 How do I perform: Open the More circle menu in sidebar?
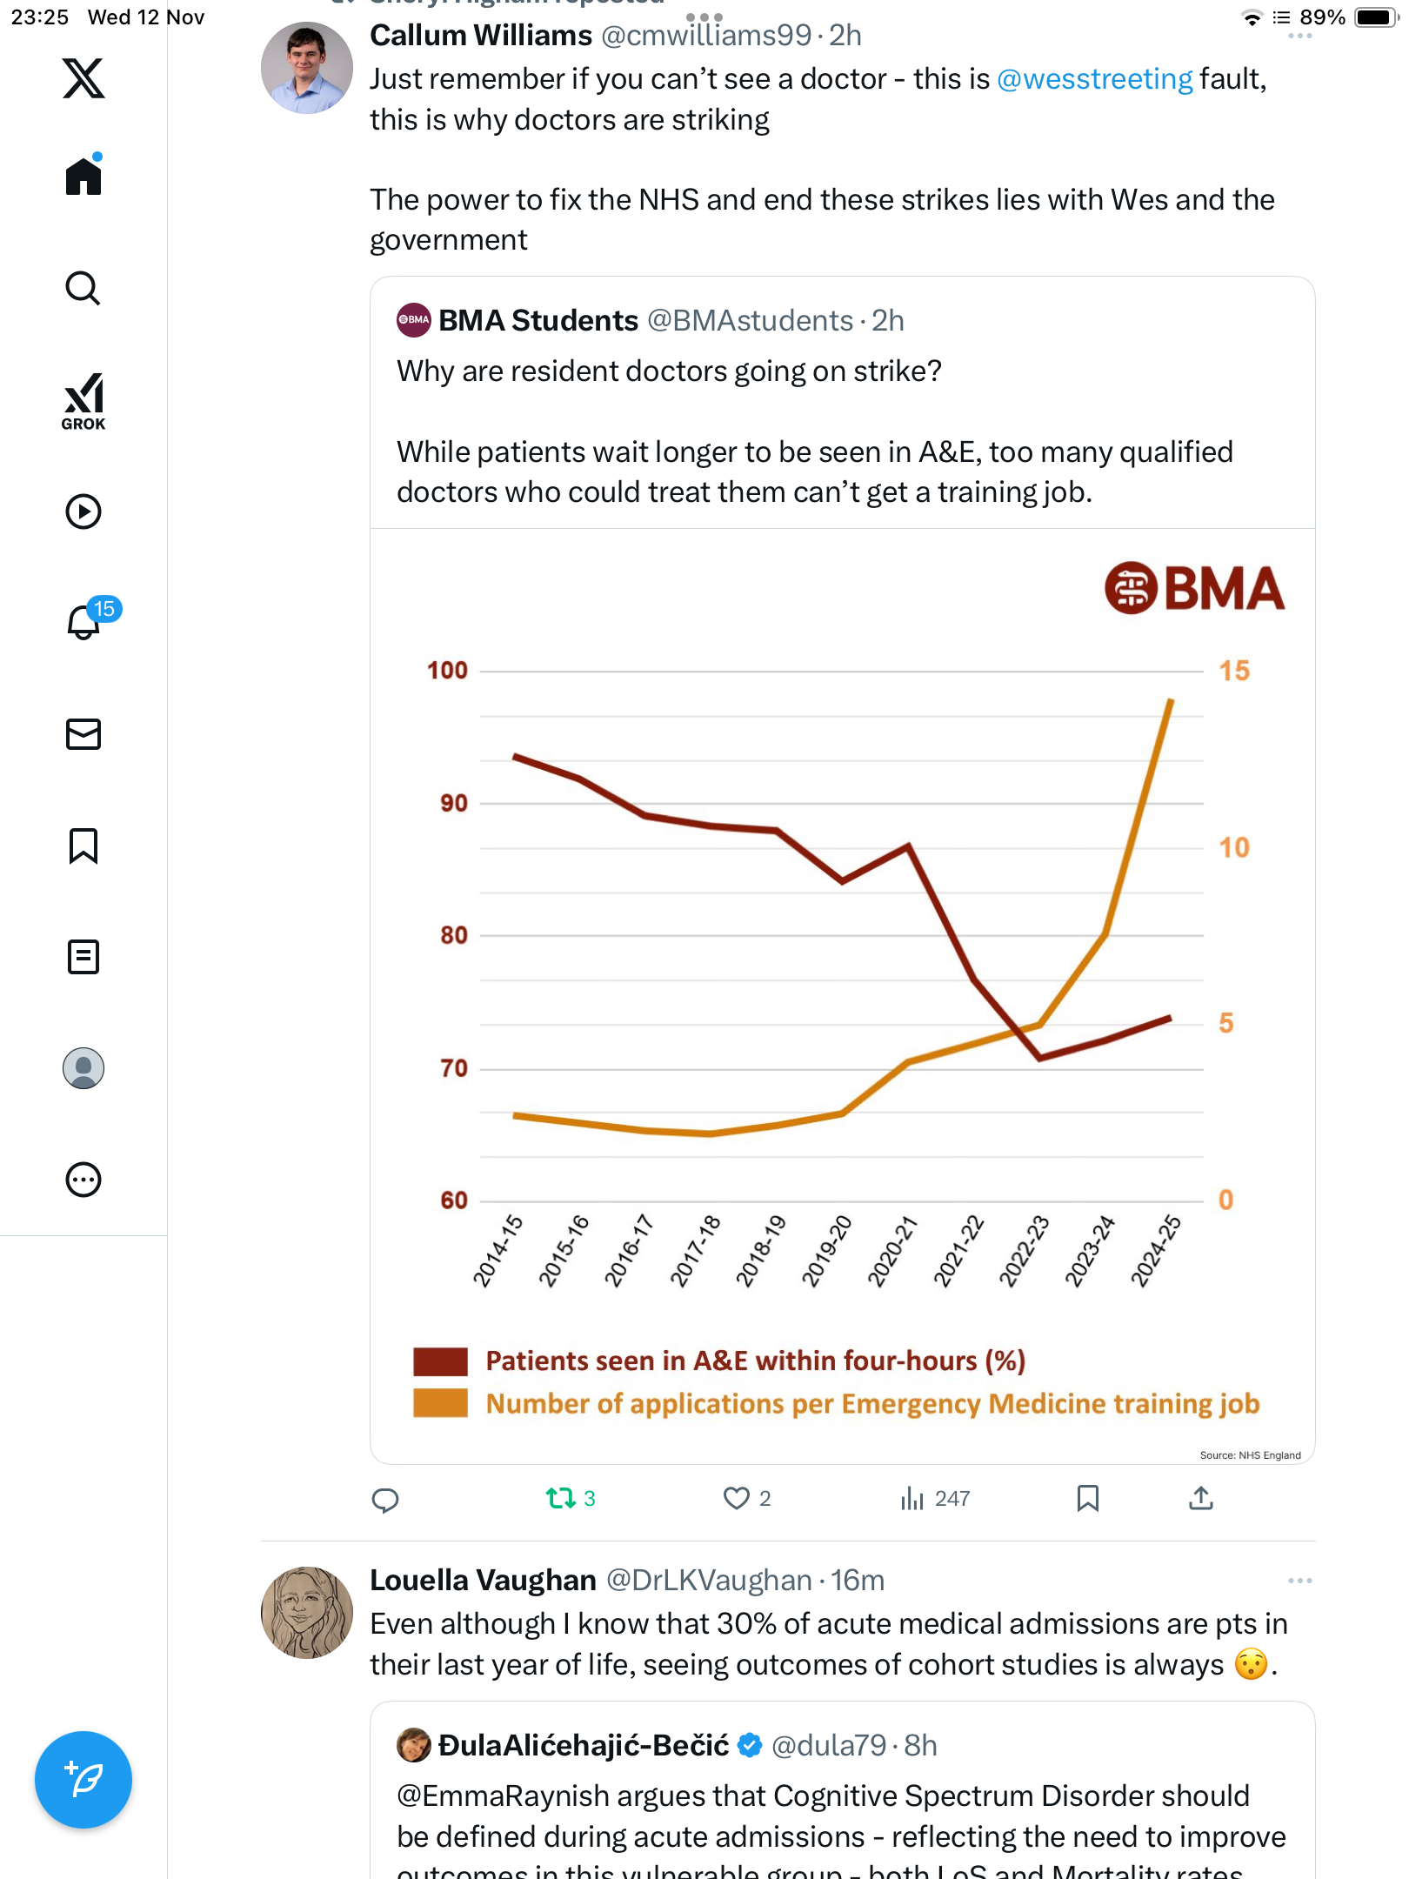point(83,1180)
